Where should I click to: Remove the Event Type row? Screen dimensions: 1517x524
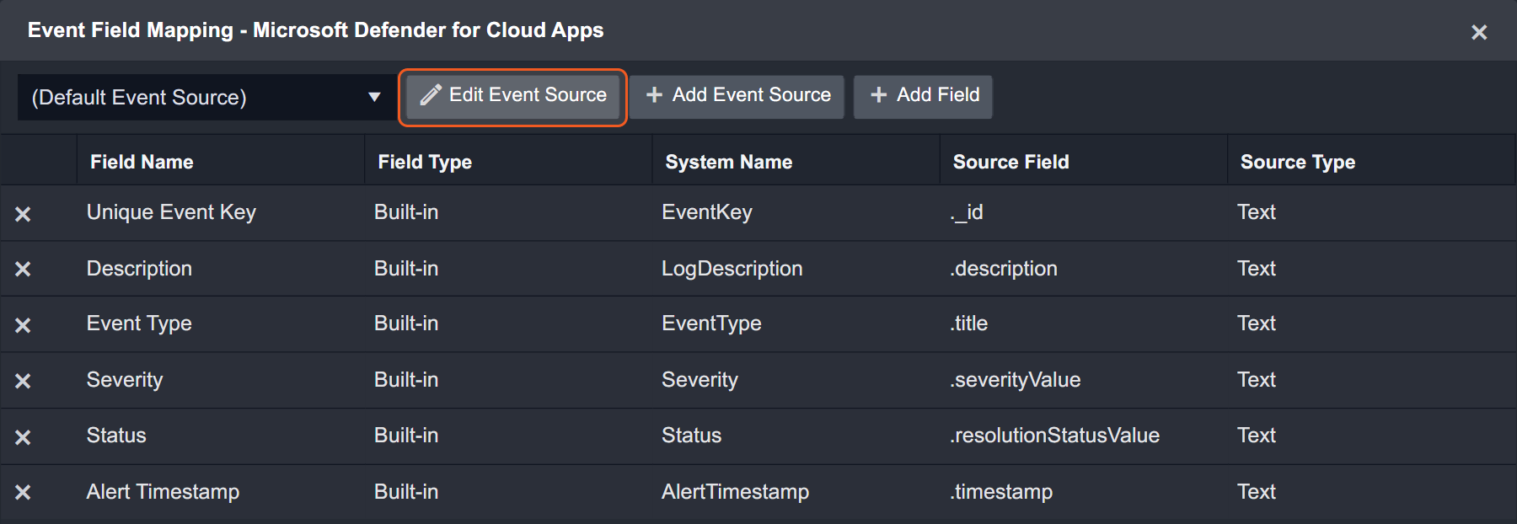[x=23, y=325]
